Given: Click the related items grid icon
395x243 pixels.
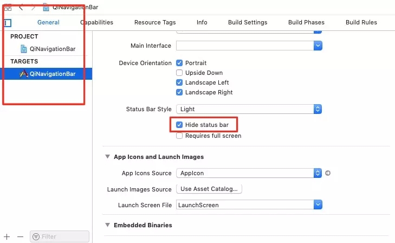Looking at the screenshot, I should (x=8, y=8).
